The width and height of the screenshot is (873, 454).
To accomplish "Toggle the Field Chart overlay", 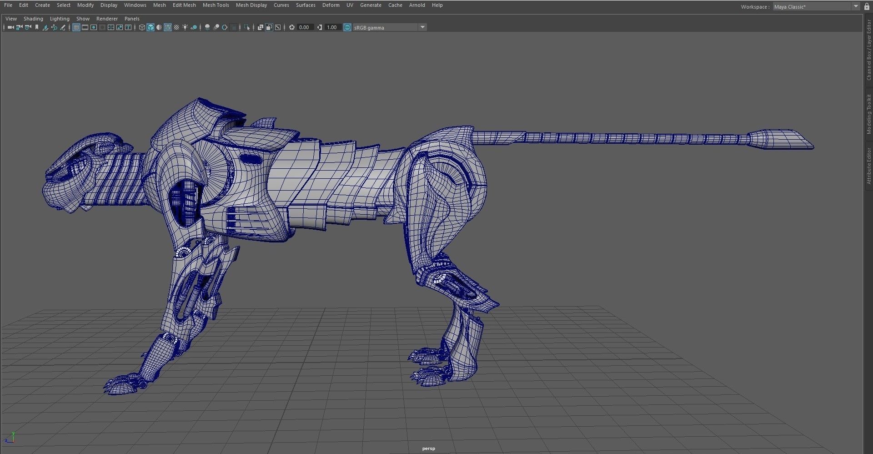I will (111, 27).
